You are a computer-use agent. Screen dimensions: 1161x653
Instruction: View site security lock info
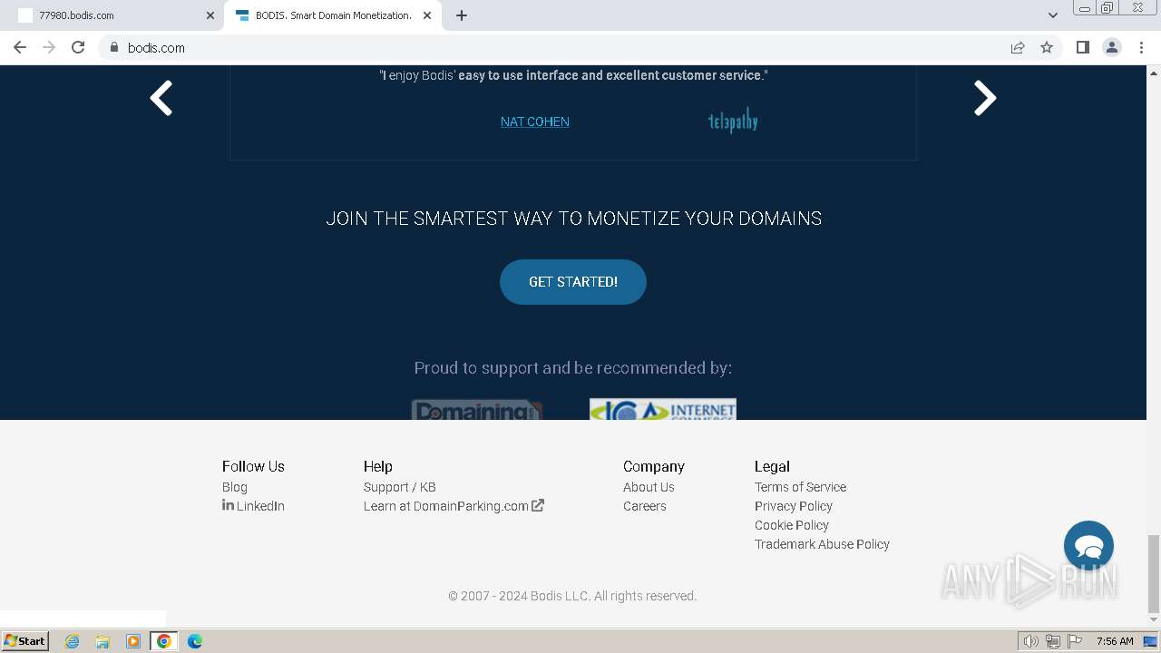[x=113, y=47]
